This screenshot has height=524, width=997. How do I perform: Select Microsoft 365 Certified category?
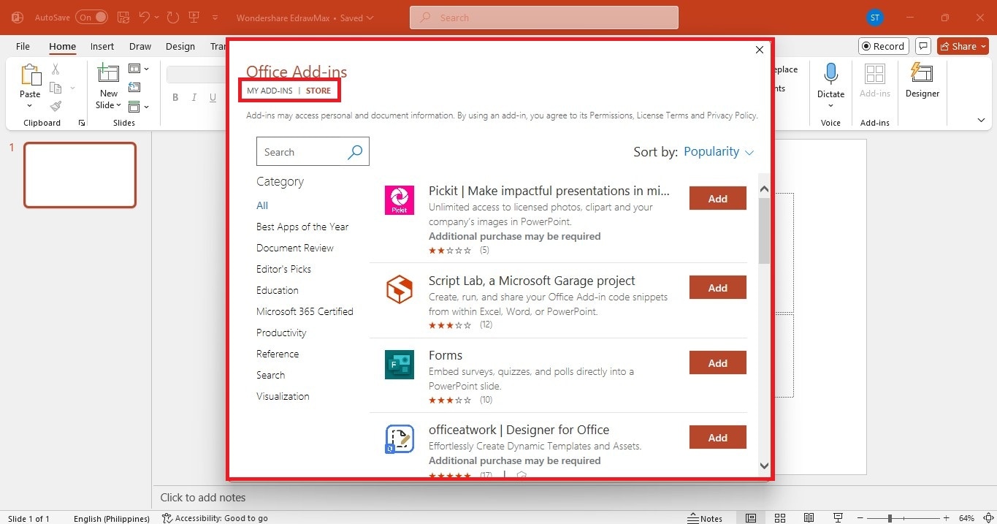[x=305, y=311]
